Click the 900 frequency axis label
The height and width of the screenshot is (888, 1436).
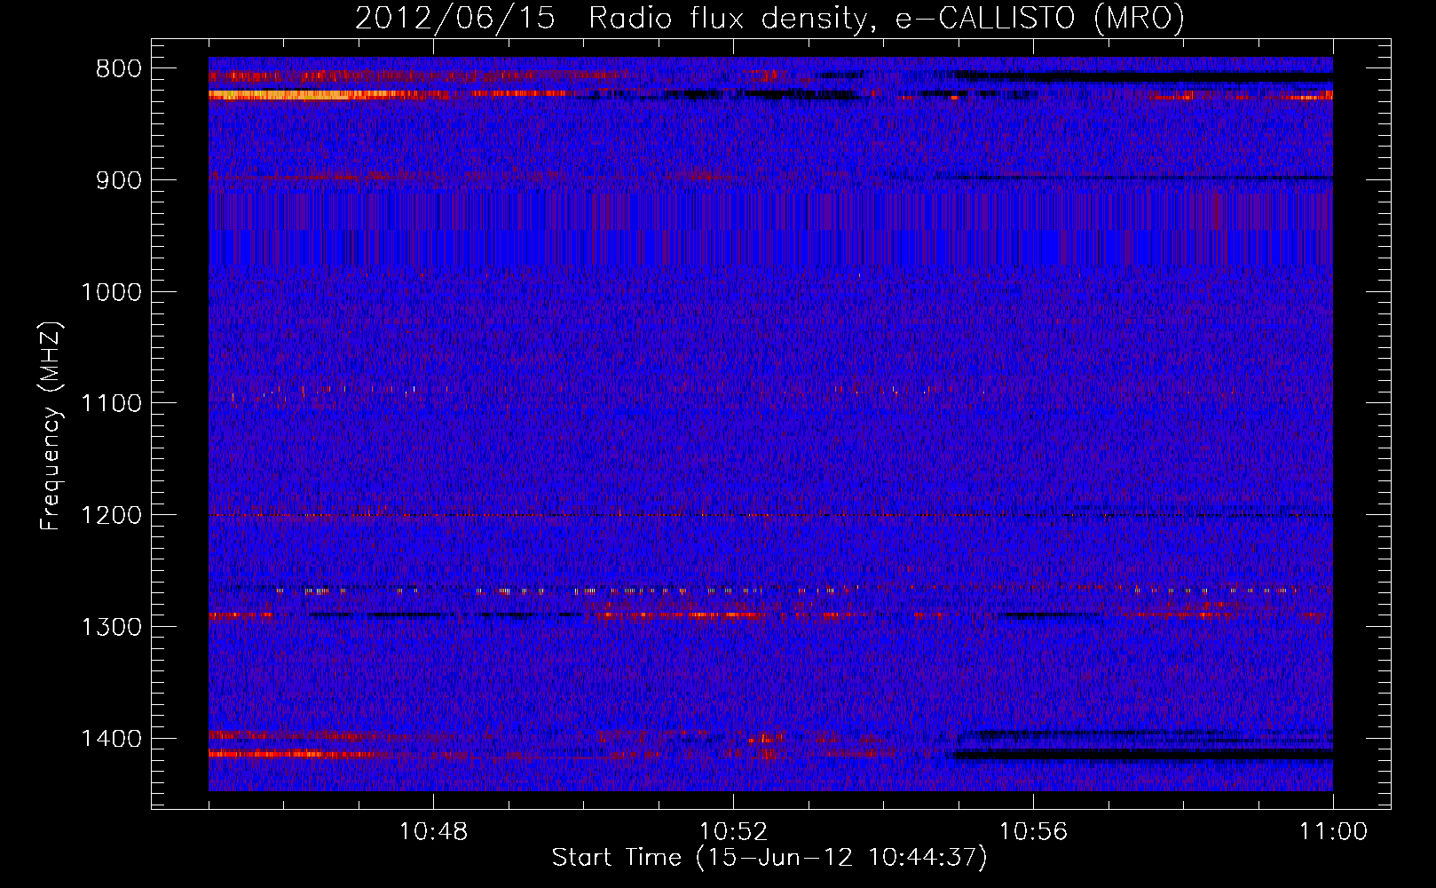118,180
